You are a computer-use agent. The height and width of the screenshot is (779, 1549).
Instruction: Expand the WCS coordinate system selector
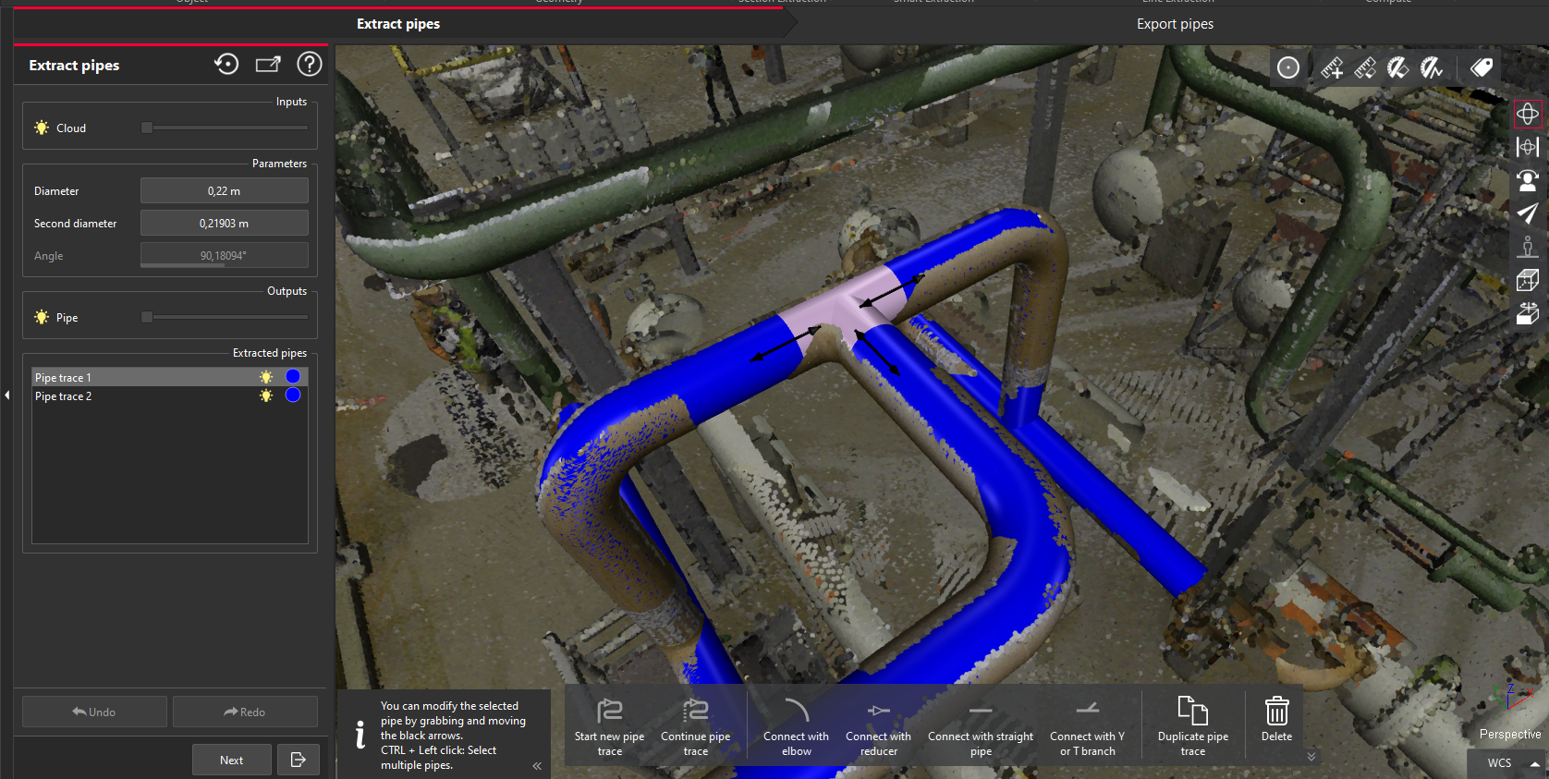(1534, 763)
